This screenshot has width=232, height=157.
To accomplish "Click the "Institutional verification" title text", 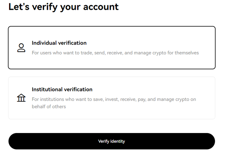I will coord(62,89).
